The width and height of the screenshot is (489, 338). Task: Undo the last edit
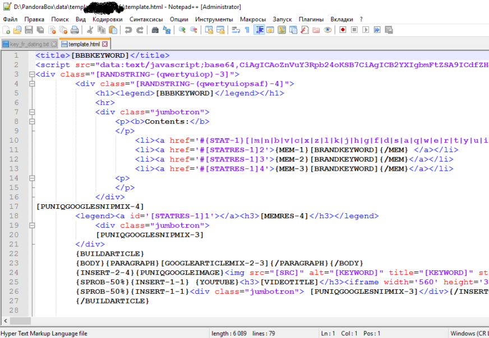[128, 30]
